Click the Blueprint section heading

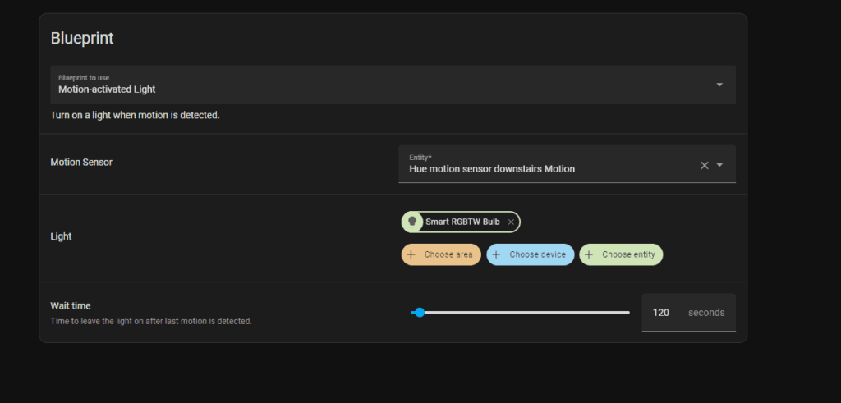coord(82,38)
